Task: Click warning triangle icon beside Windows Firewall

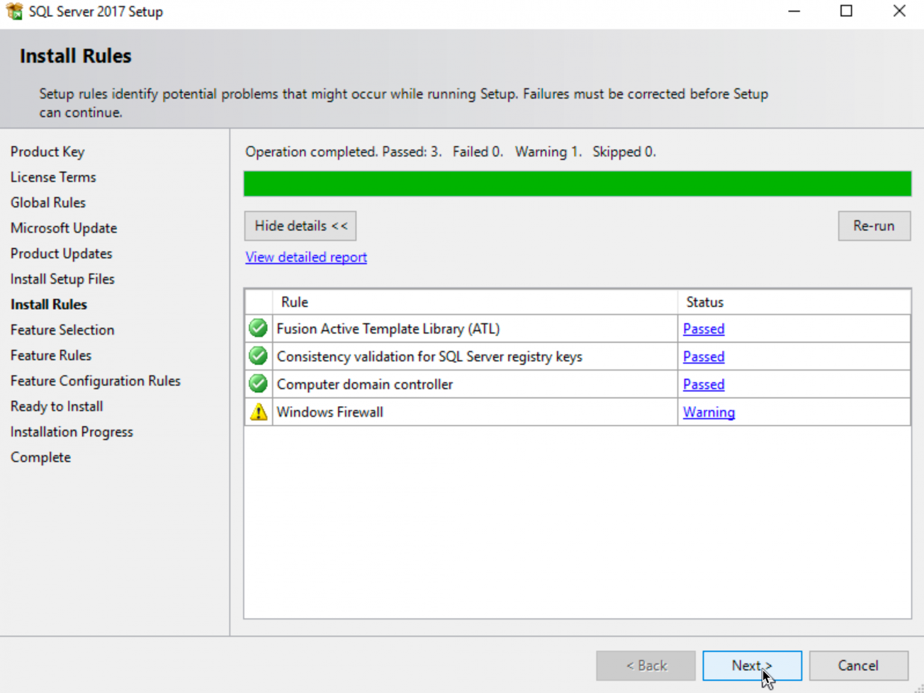Action: tap(257, 411)
